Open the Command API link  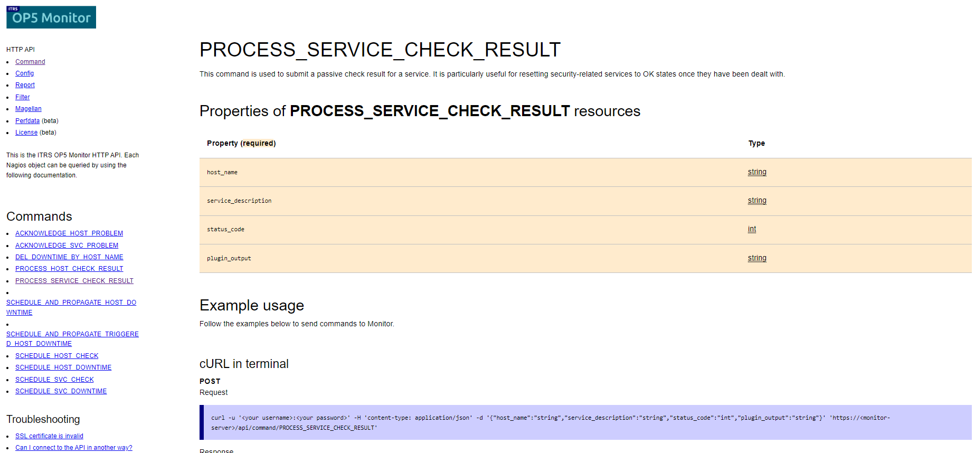(30, 62)
